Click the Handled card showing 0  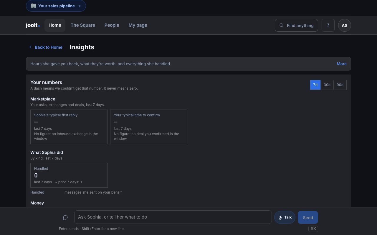(69, 175)
